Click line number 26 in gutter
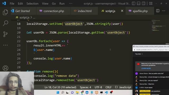169x95 pixels. [x=19, y=59]
